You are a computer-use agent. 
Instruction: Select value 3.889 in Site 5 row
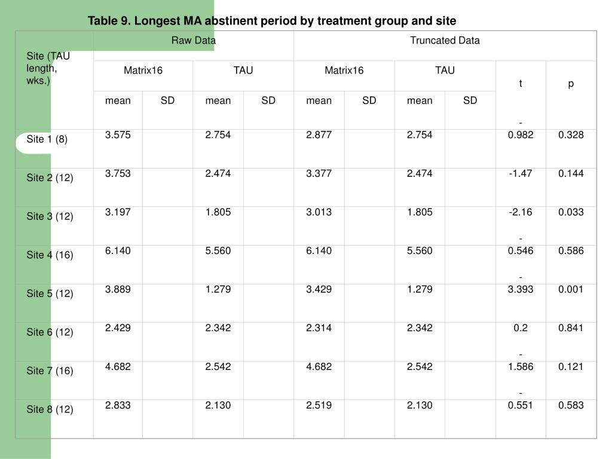tap(118, 289)
